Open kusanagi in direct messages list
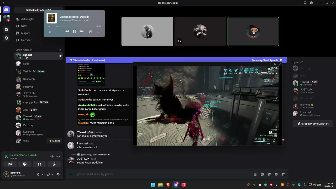Screen dimensions: 336x189 coord(39,133)
